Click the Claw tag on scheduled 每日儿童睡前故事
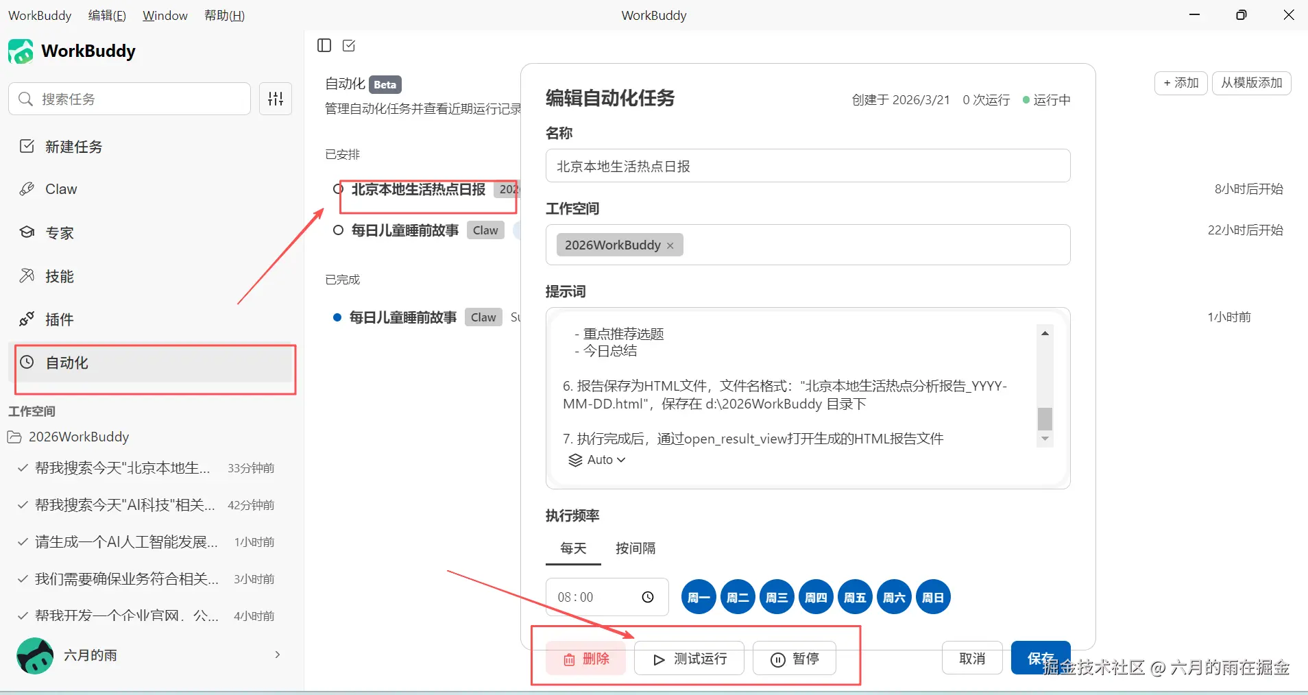Screen dimensions: 1308x695 pyautogui.click(x=485, y=231)
